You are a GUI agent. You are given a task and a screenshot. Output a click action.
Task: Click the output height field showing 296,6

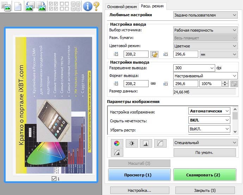coord(186,84)
